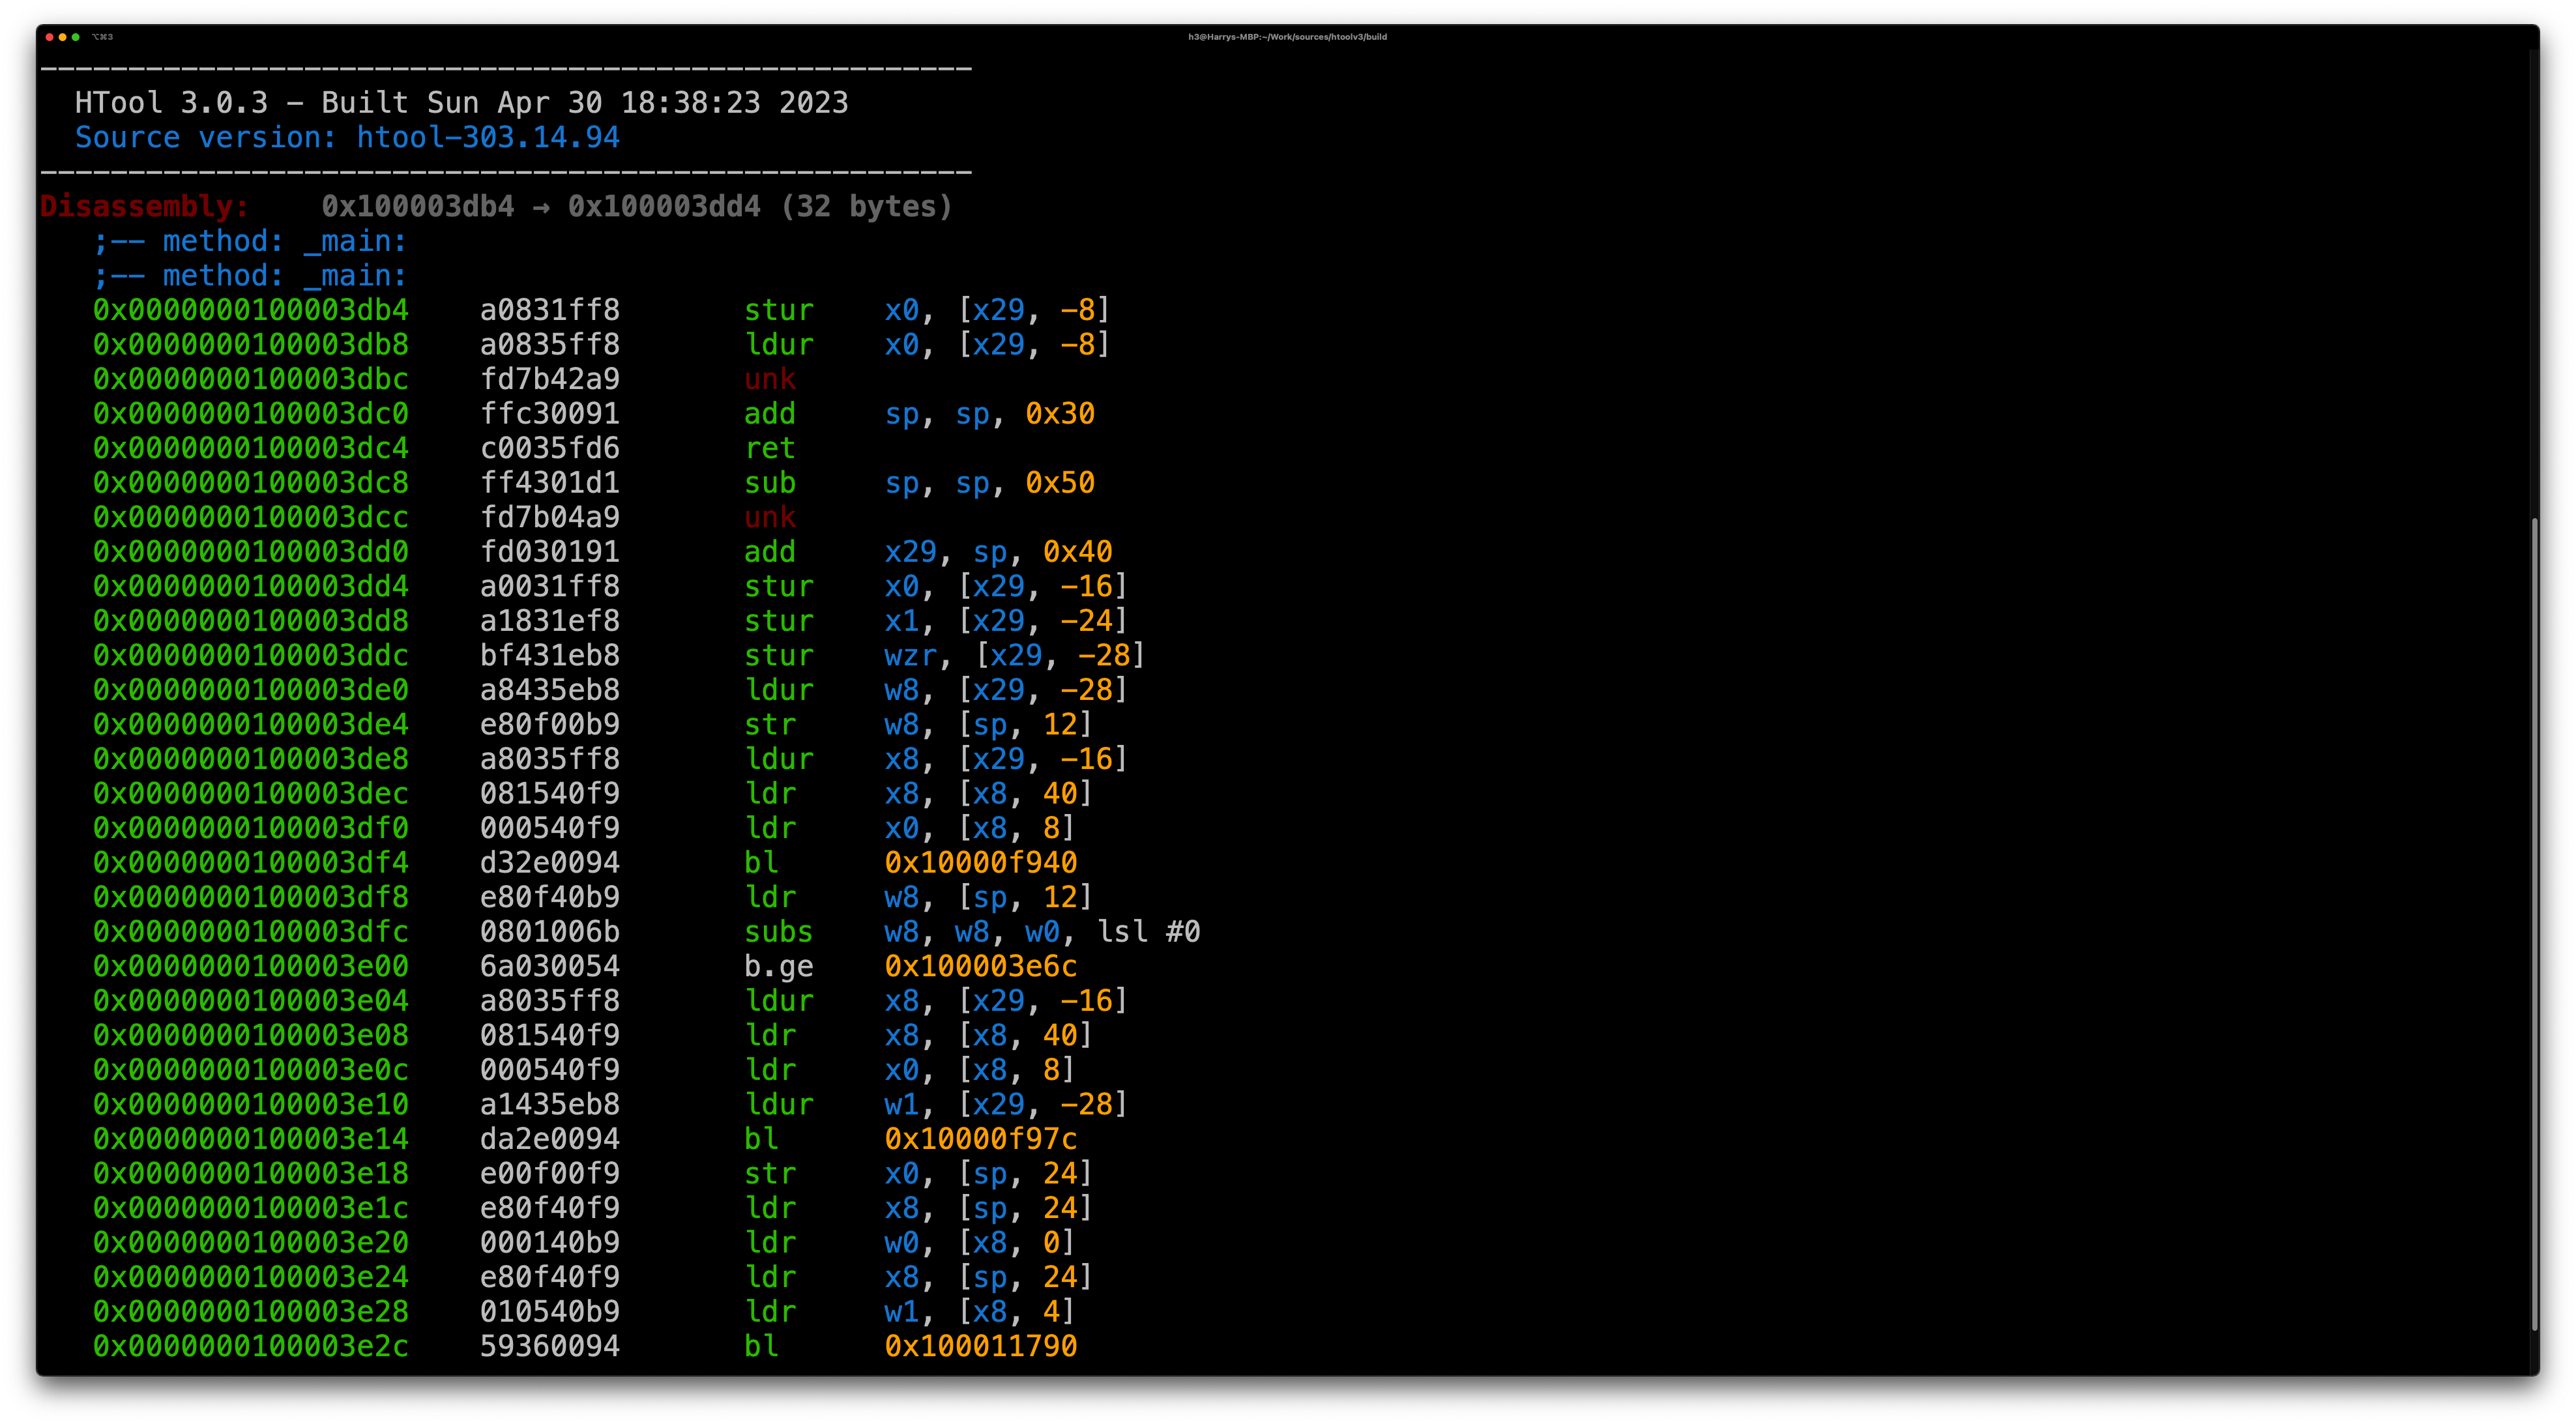Click address 0x0000000100003ddc

[251, 655]
